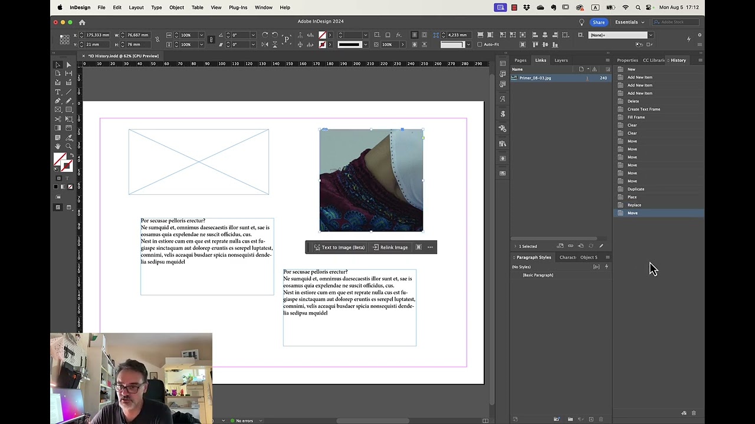Viewport: 755px width, 424px height.
Task: Activate the Pen tool
Action: pyautogui.click(x=58, y=100)
